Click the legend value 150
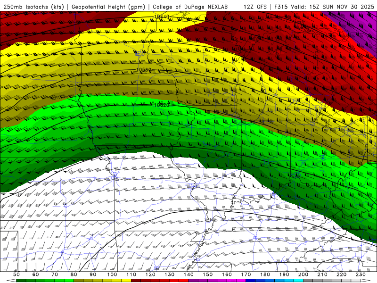Viewport: 377px width, 283px height. click(x=208, y=275)
